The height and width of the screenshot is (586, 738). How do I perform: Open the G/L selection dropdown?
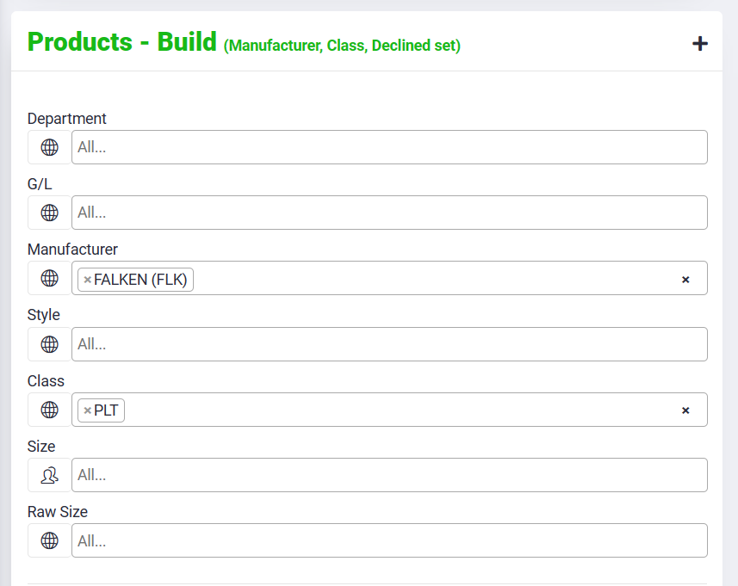(389, 213)
